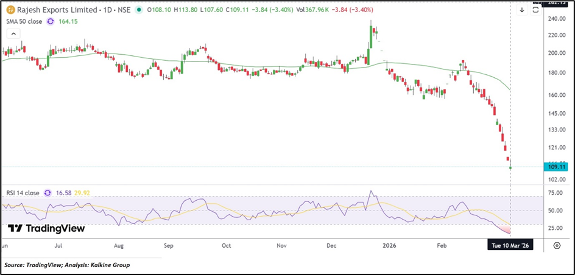
Task: Click the down arrow button at top right
Action: pos(522,10)
